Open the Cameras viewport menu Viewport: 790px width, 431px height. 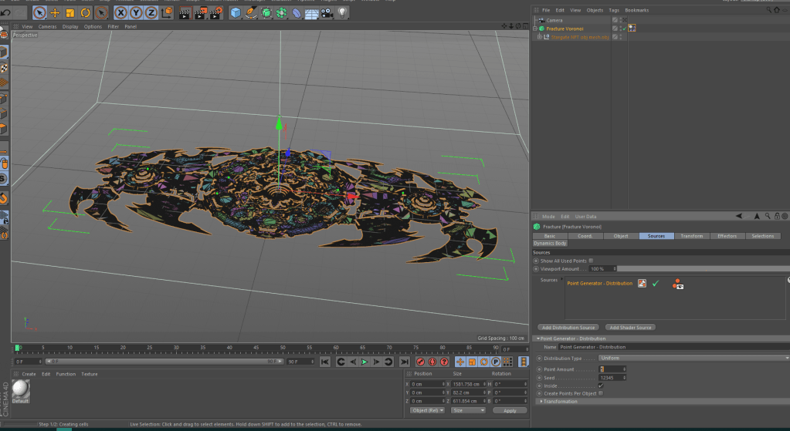pos(47,26)
